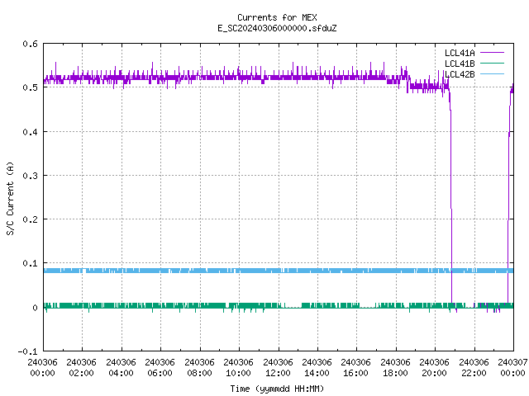Click the blue LCL42B trace at 12:00
The width and height of the screenshot is (529, 396).
[279, 271]
